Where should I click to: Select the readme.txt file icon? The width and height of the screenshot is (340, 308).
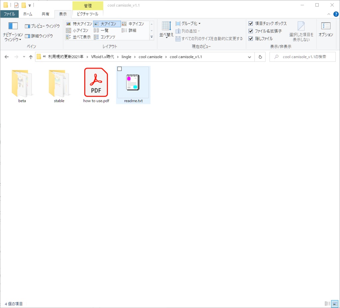[x=133, y=82]
